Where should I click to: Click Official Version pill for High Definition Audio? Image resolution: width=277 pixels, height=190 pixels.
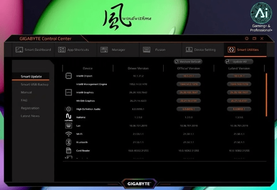188,109
